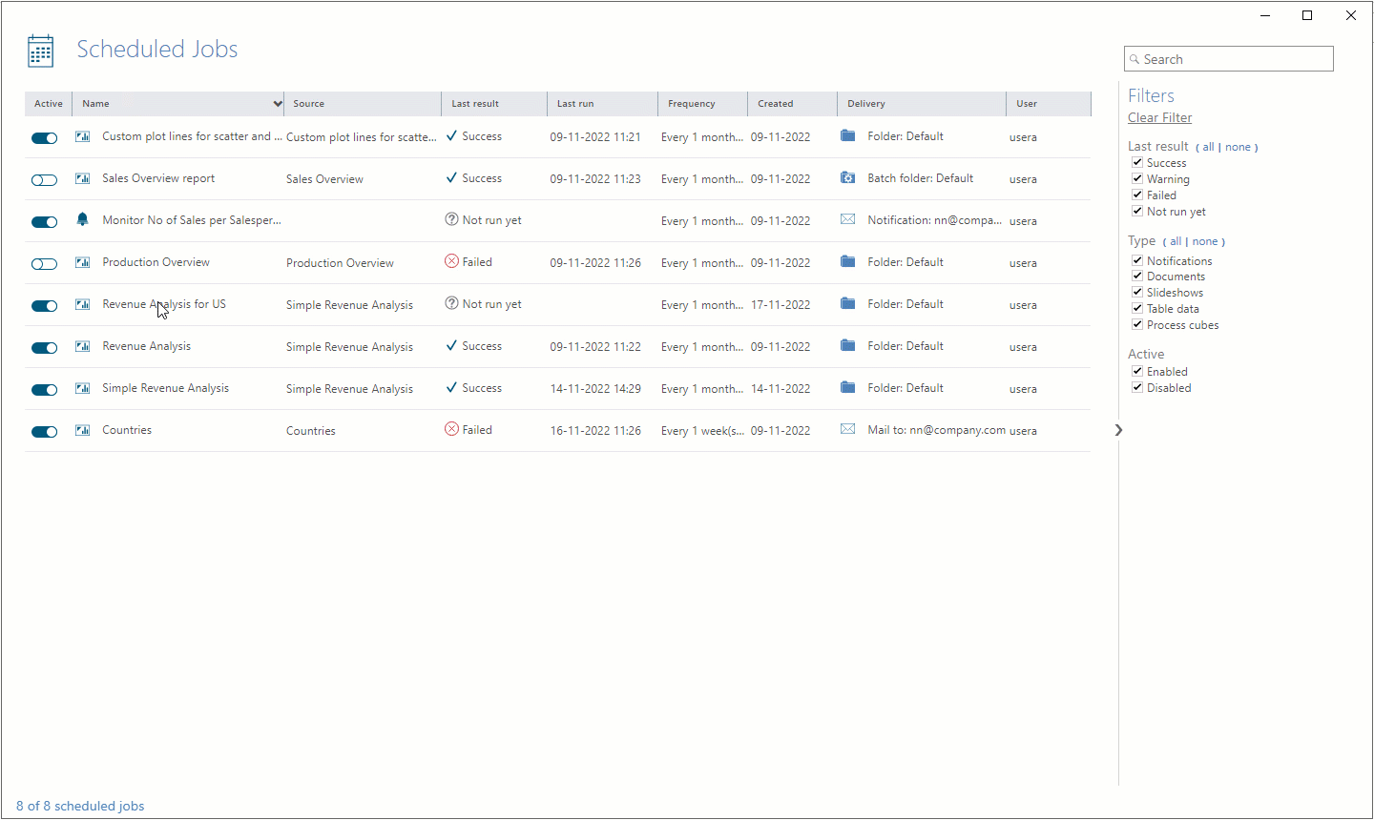Image resolution: width=1374 pixels, height=820 pixels.
Task: Click the Scheduled Jobs calendar icon
Action: (40, 51)
